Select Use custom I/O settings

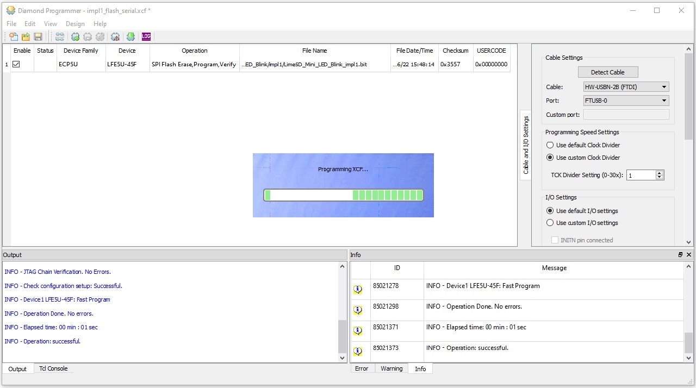(550, 223)
